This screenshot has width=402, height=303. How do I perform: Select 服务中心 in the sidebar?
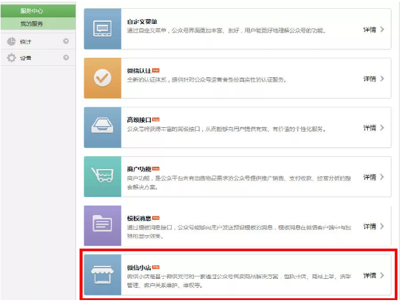click(38, 11)
